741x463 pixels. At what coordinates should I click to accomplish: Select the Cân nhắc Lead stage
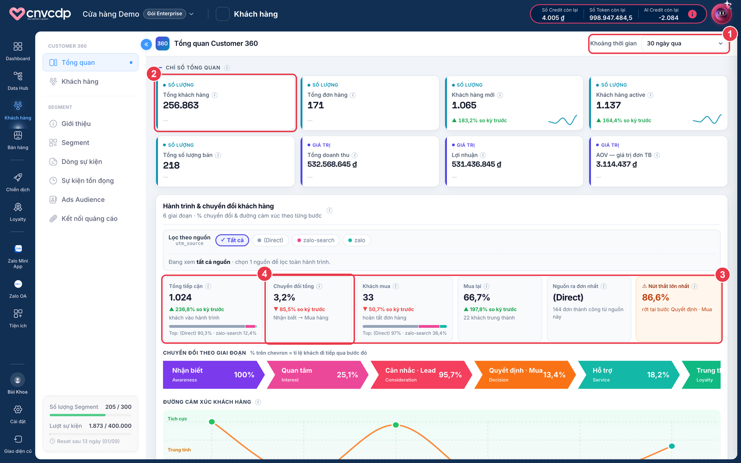(x=421, y=375)
